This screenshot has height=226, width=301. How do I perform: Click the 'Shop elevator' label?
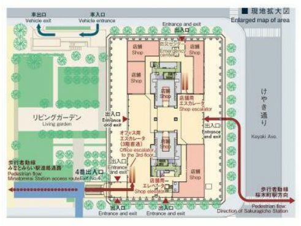pos(150,192)
